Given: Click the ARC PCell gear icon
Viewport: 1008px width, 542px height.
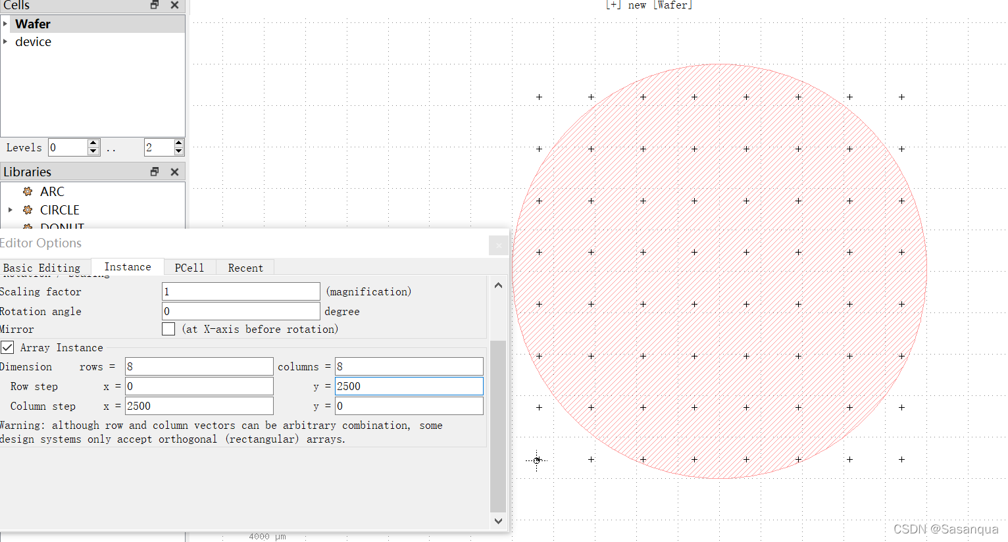Looking at the screenshot, I should coord(27,191).
